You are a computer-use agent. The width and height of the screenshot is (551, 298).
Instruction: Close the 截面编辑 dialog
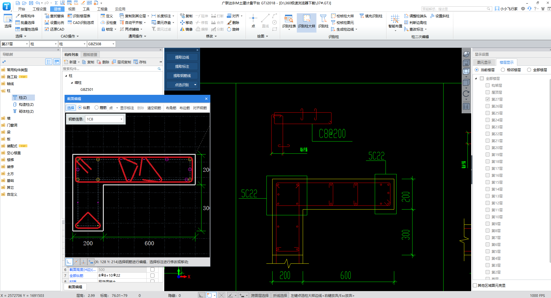coord(206,99)
